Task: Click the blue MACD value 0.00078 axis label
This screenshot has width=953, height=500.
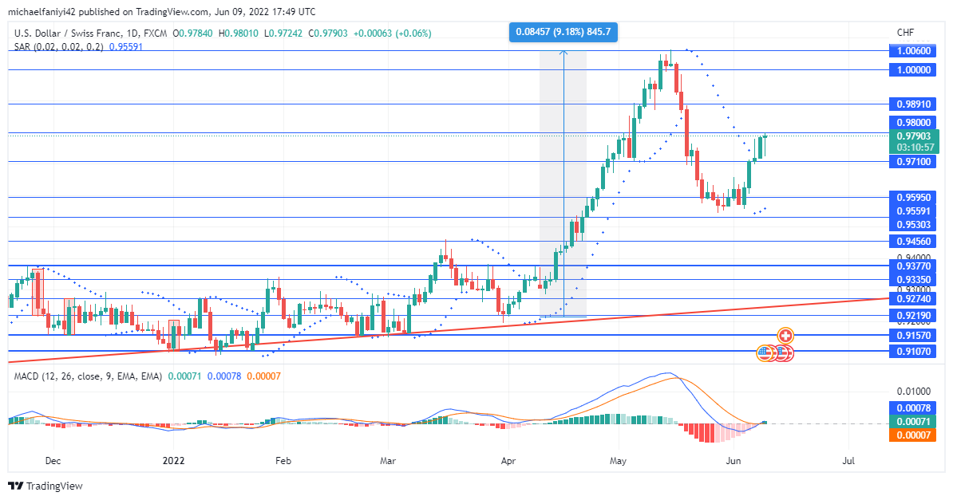Action: click(x=914, y=408)
